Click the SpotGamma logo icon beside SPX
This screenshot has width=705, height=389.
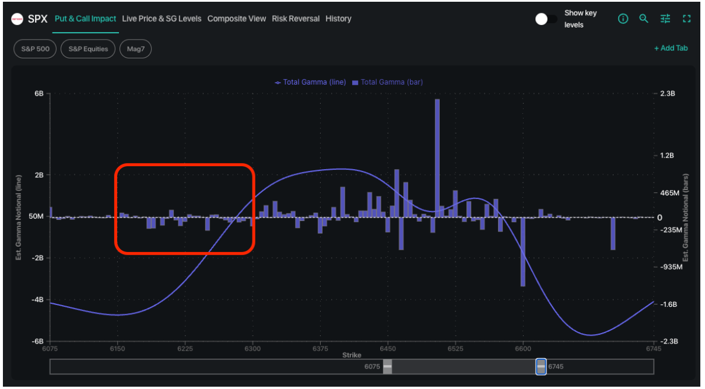[17, 19]
